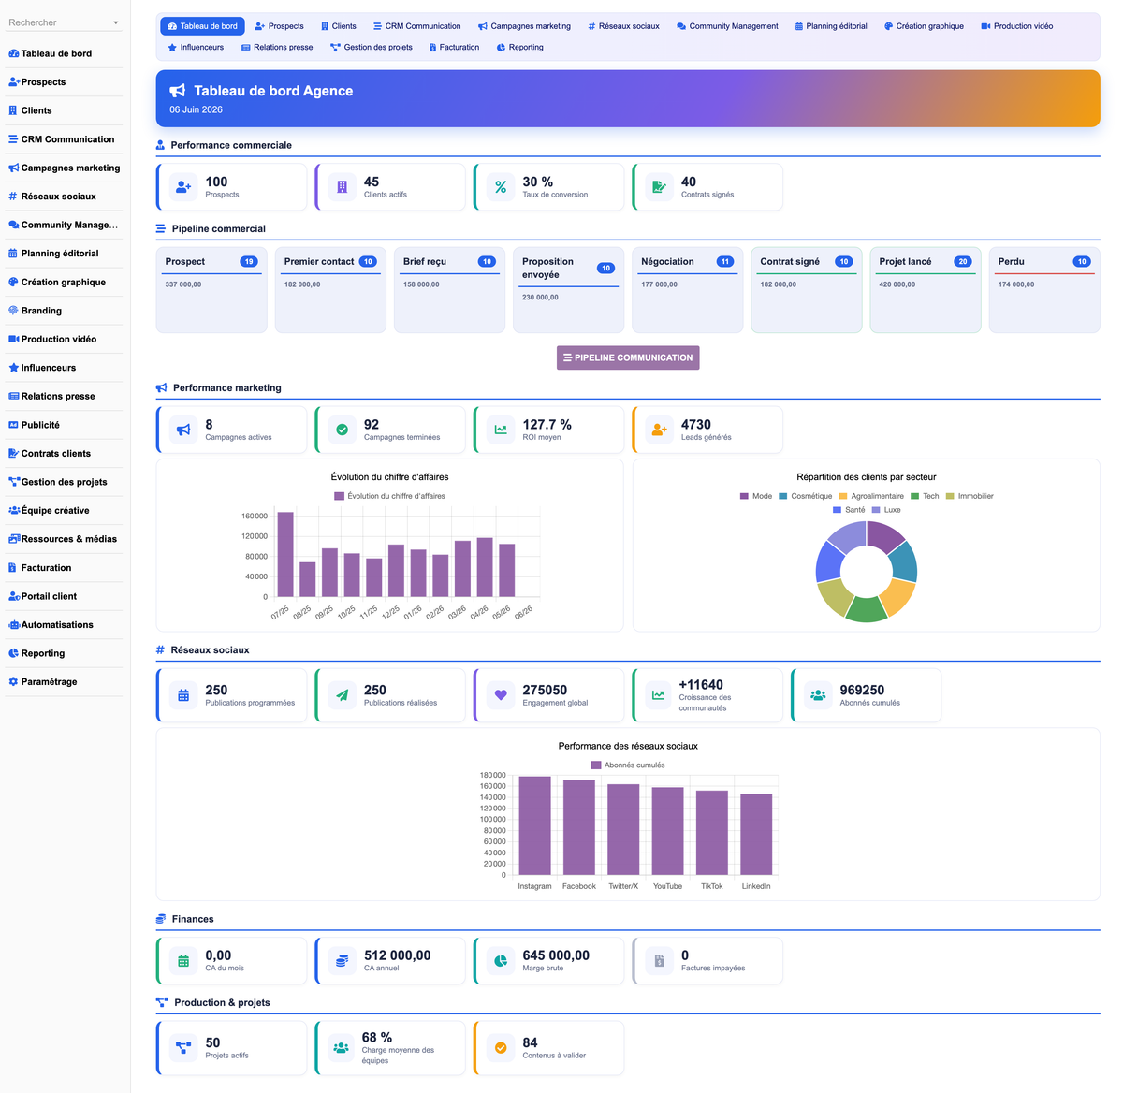The height and width of the screenshot is (1093, 1123).
Task: Click the Contenus à valider check icon
Action: (501, 1048)
